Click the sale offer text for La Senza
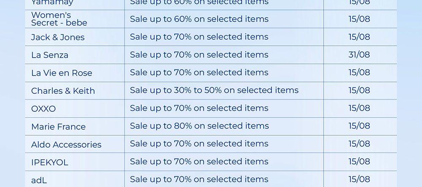This screenshot has width=422, height=187. 199,55
